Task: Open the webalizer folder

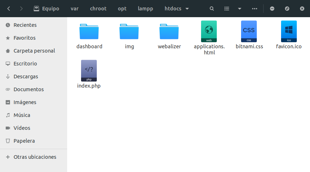Action: (x=169, y=32)
